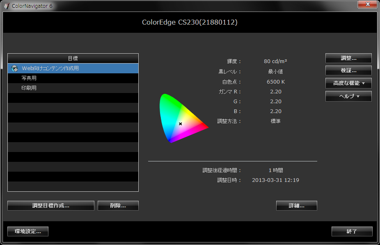This screenshot has width=380, height=245.
Task: Click the brightness value 80 cd/m²
Action: coord(275,61)
